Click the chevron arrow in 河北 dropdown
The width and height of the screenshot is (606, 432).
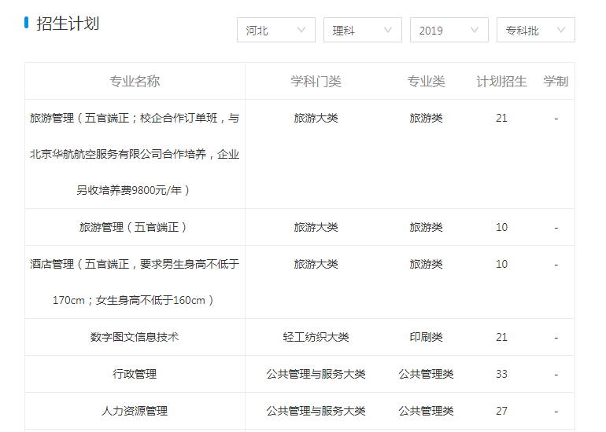click(x=301, y=30)
